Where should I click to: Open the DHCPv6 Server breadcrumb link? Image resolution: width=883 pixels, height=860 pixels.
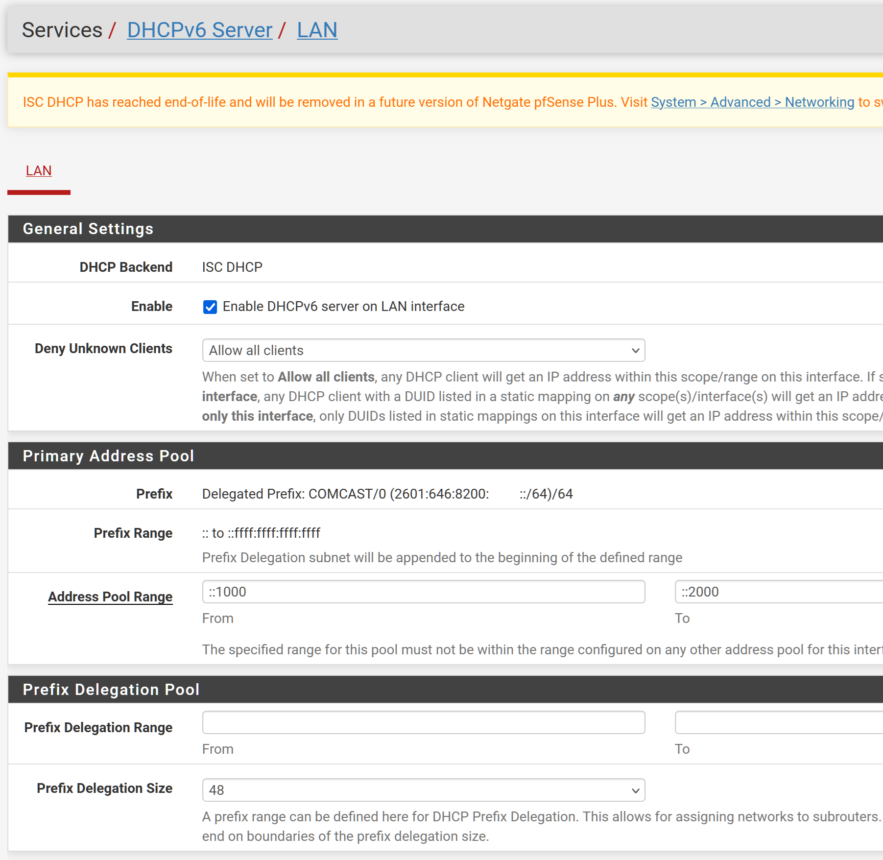coord(199,30)
